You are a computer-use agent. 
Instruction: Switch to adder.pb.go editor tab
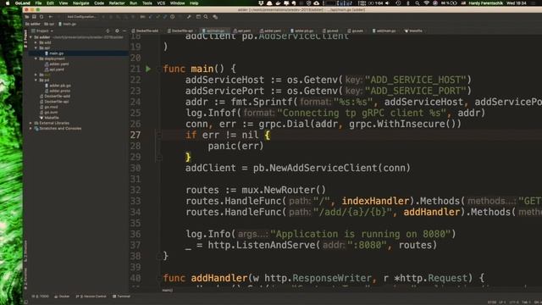click(x=302, y=30)
